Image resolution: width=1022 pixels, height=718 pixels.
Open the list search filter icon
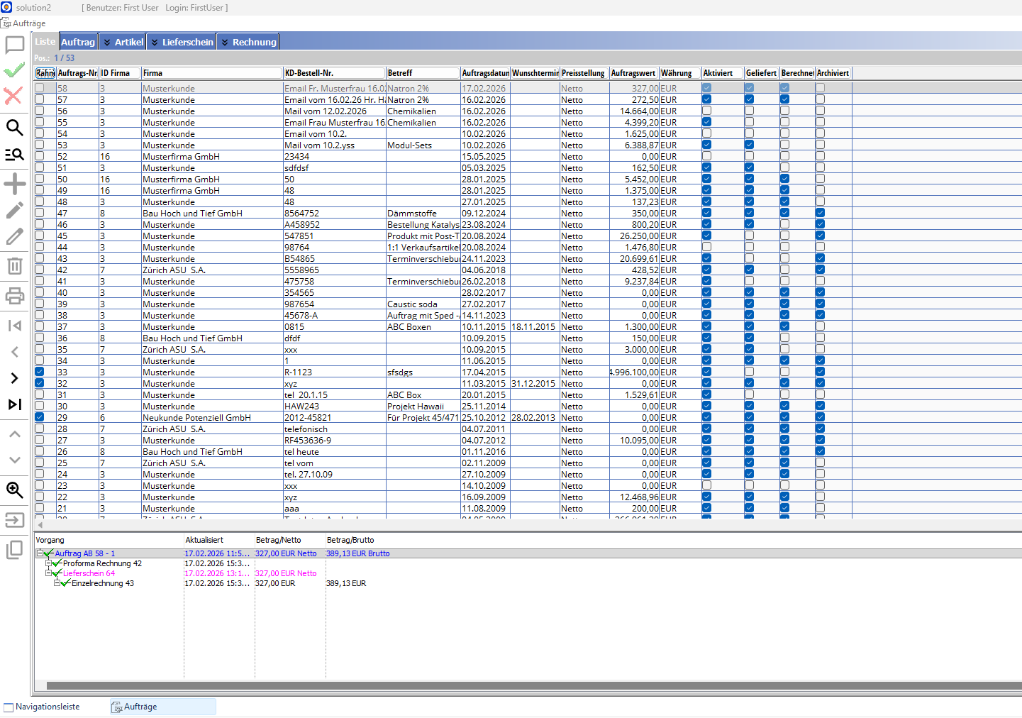pos(14,154)
